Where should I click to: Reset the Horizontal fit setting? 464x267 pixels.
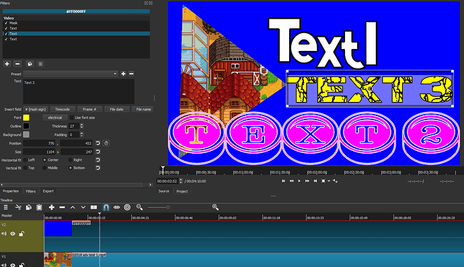point(98,160)
